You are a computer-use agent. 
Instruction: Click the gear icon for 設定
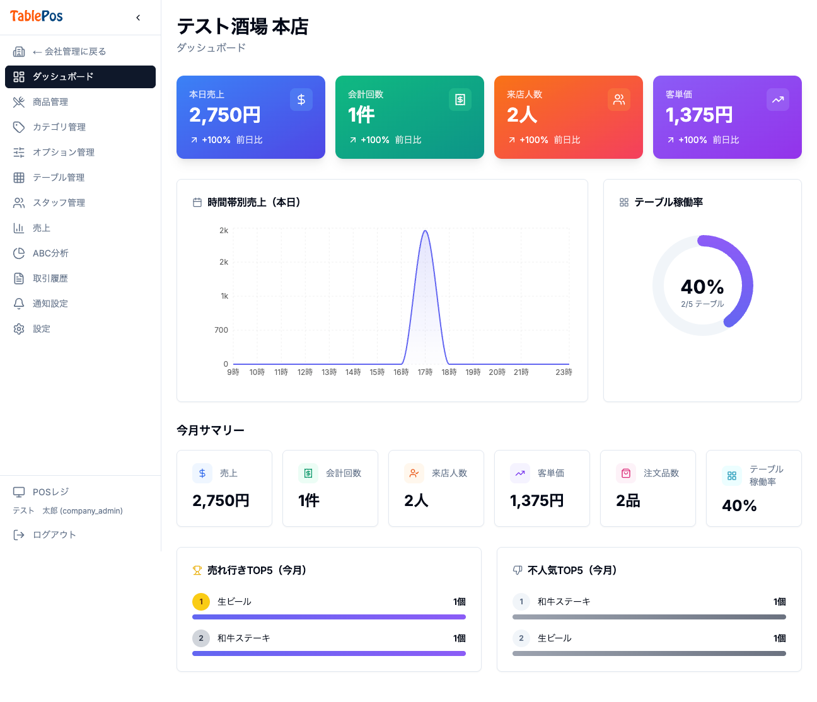[x=19, y=329]
